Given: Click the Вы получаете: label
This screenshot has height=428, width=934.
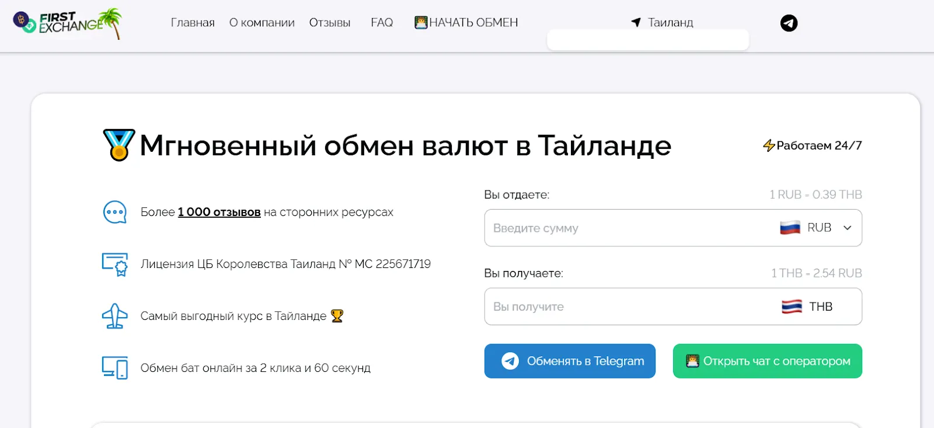Looking at the screenshot, I should 524,273.
